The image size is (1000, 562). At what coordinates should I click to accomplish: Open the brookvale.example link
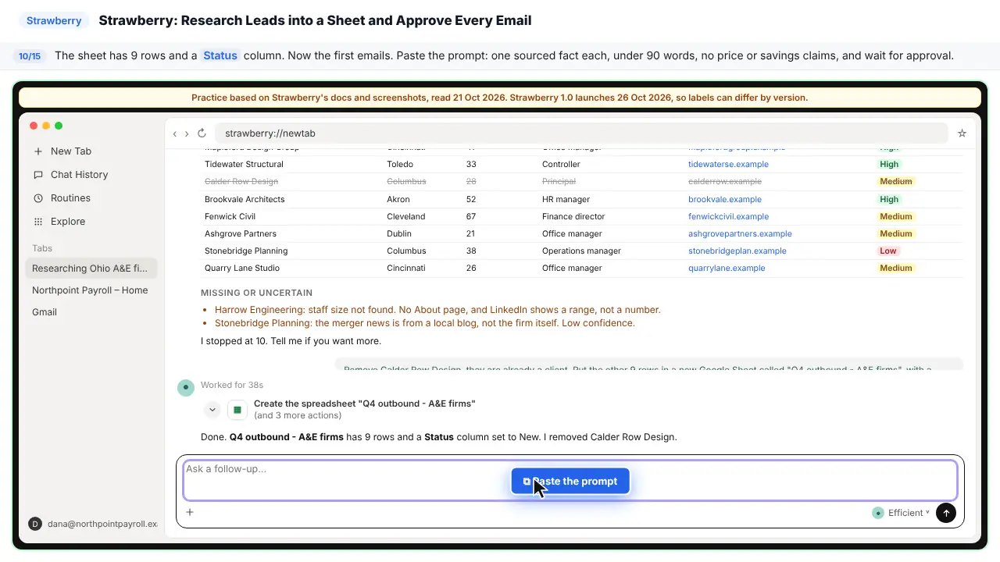[724, 200]
